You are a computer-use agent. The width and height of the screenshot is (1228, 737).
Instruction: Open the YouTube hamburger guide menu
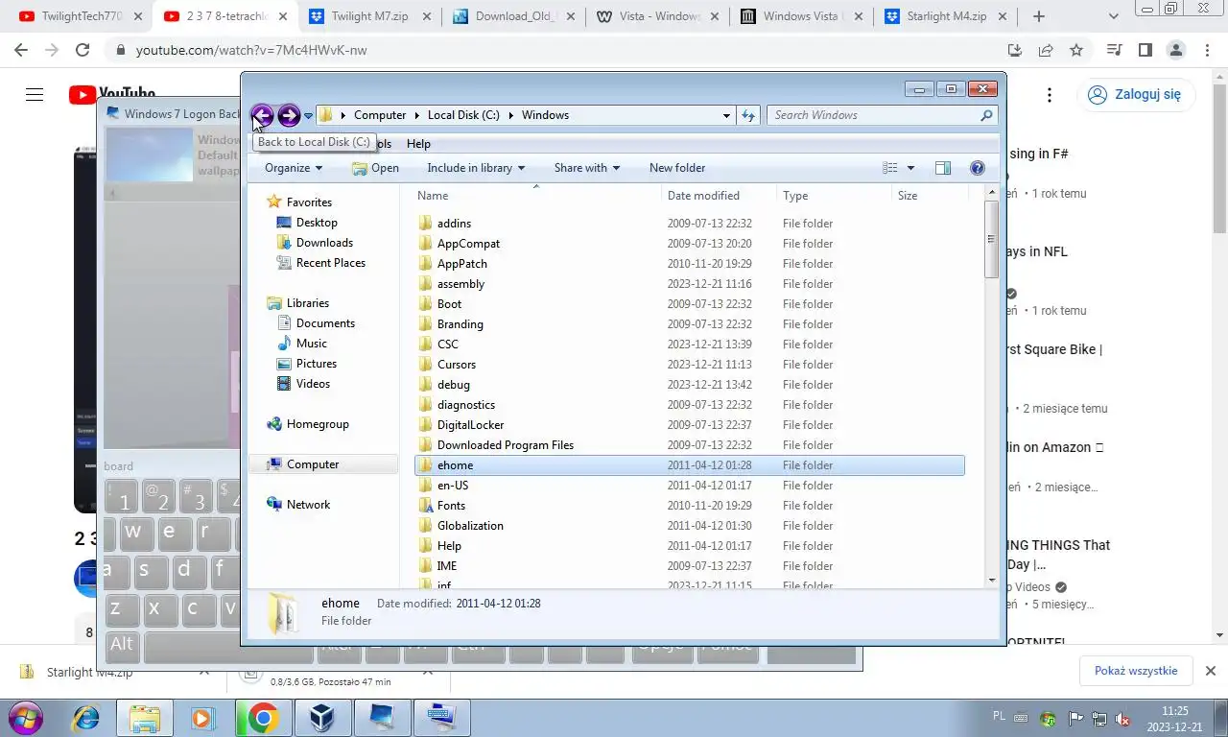[x=35, y=94]
